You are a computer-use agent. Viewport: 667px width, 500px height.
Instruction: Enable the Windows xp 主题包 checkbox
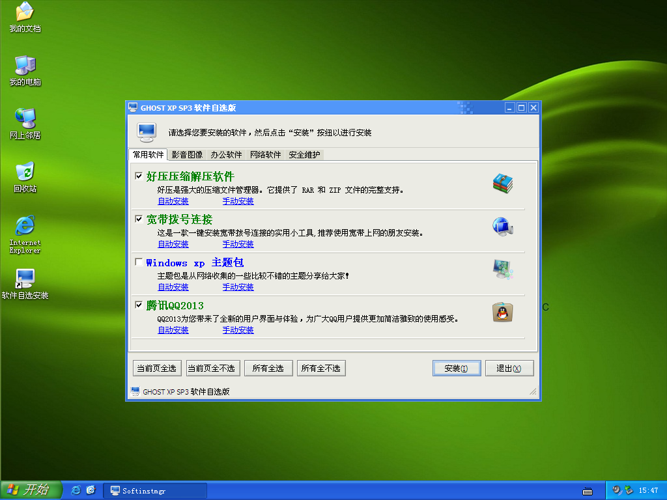139,261
